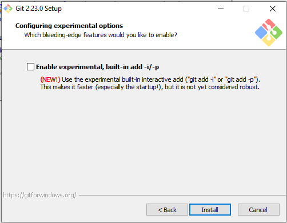Viewport: 287px width, 223px height.
Task: Click the Git icon in the title bar
Action: (x=8, y=9)
